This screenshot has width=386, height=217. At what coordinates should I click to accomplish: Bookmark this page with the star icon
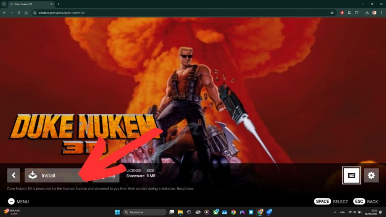332,12
